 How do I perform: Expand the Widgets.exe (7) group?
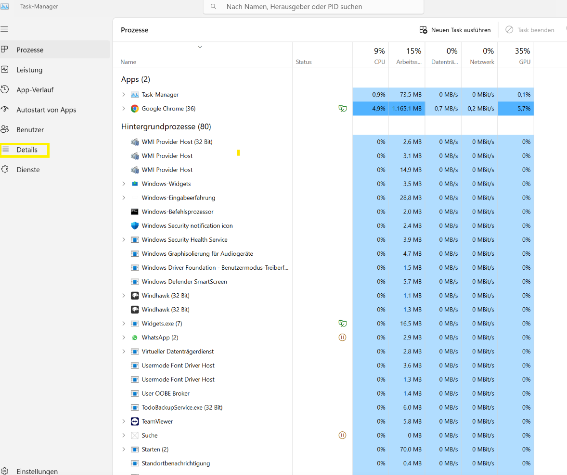tap(124, 323)
